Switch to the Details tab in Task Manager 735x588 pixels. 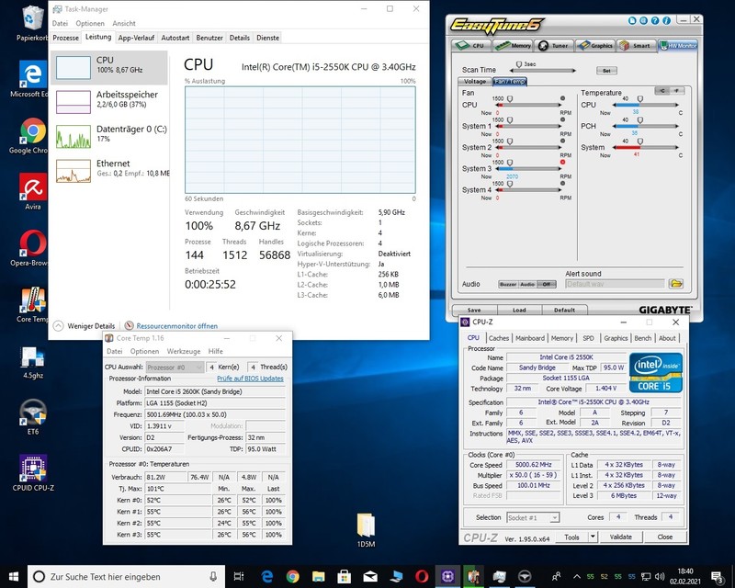tap(240, 38)
